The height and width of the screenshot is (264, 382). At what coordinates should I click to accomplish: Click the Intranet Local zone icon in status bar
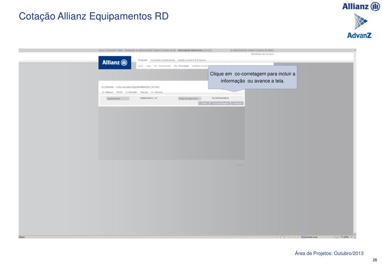pos(303,237)
